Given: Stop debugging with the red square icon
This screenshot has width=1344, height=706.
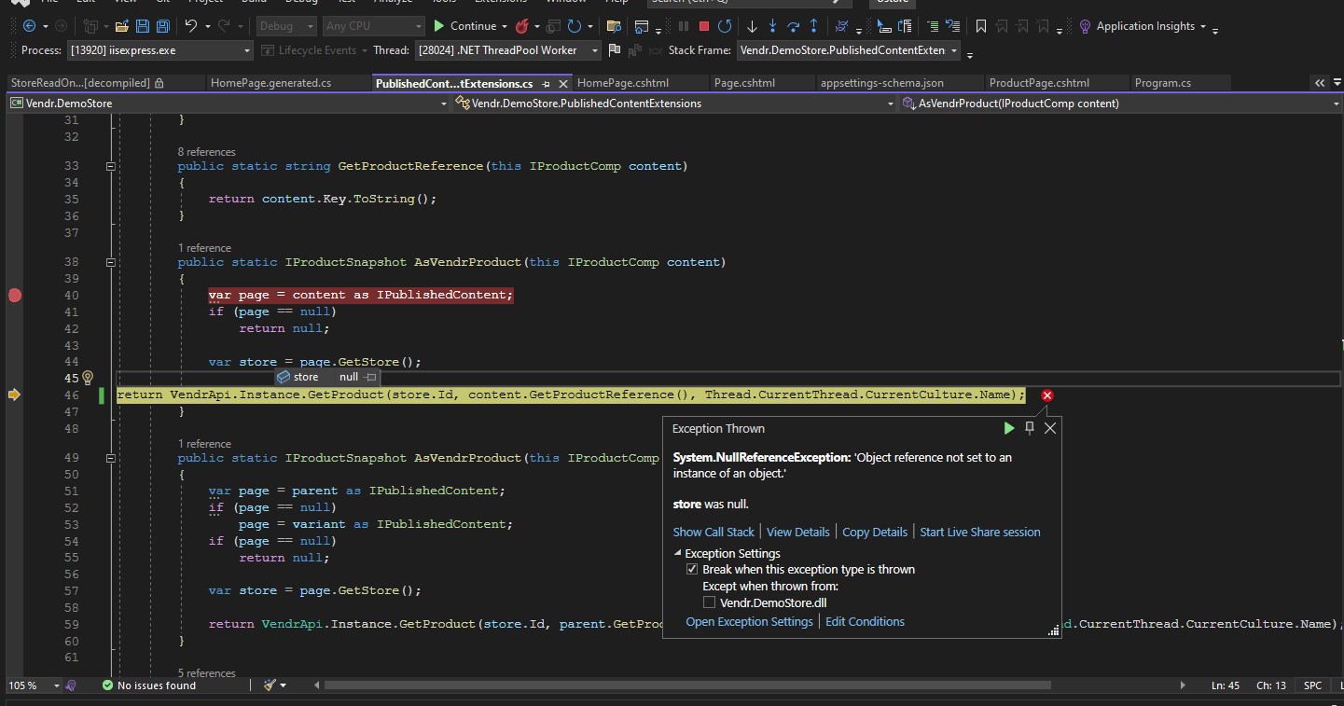Looking at the screenshot, I should pos(704,26).
